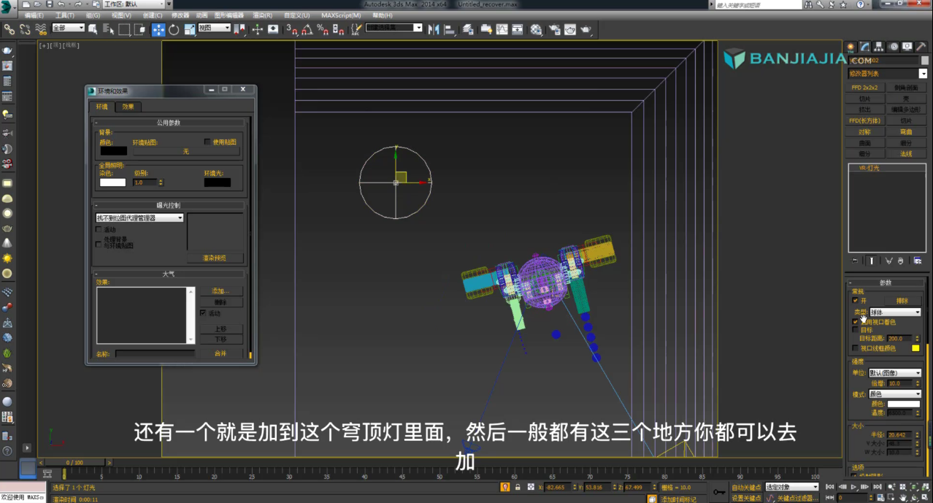The width and height of the screenshot is (933, 503).
Task: Open the 模式 mode dropdown
Action: (895, 394)
